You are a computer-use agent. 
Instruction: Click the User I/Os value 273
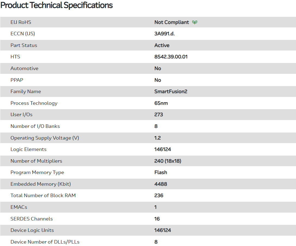click(158, 115)
